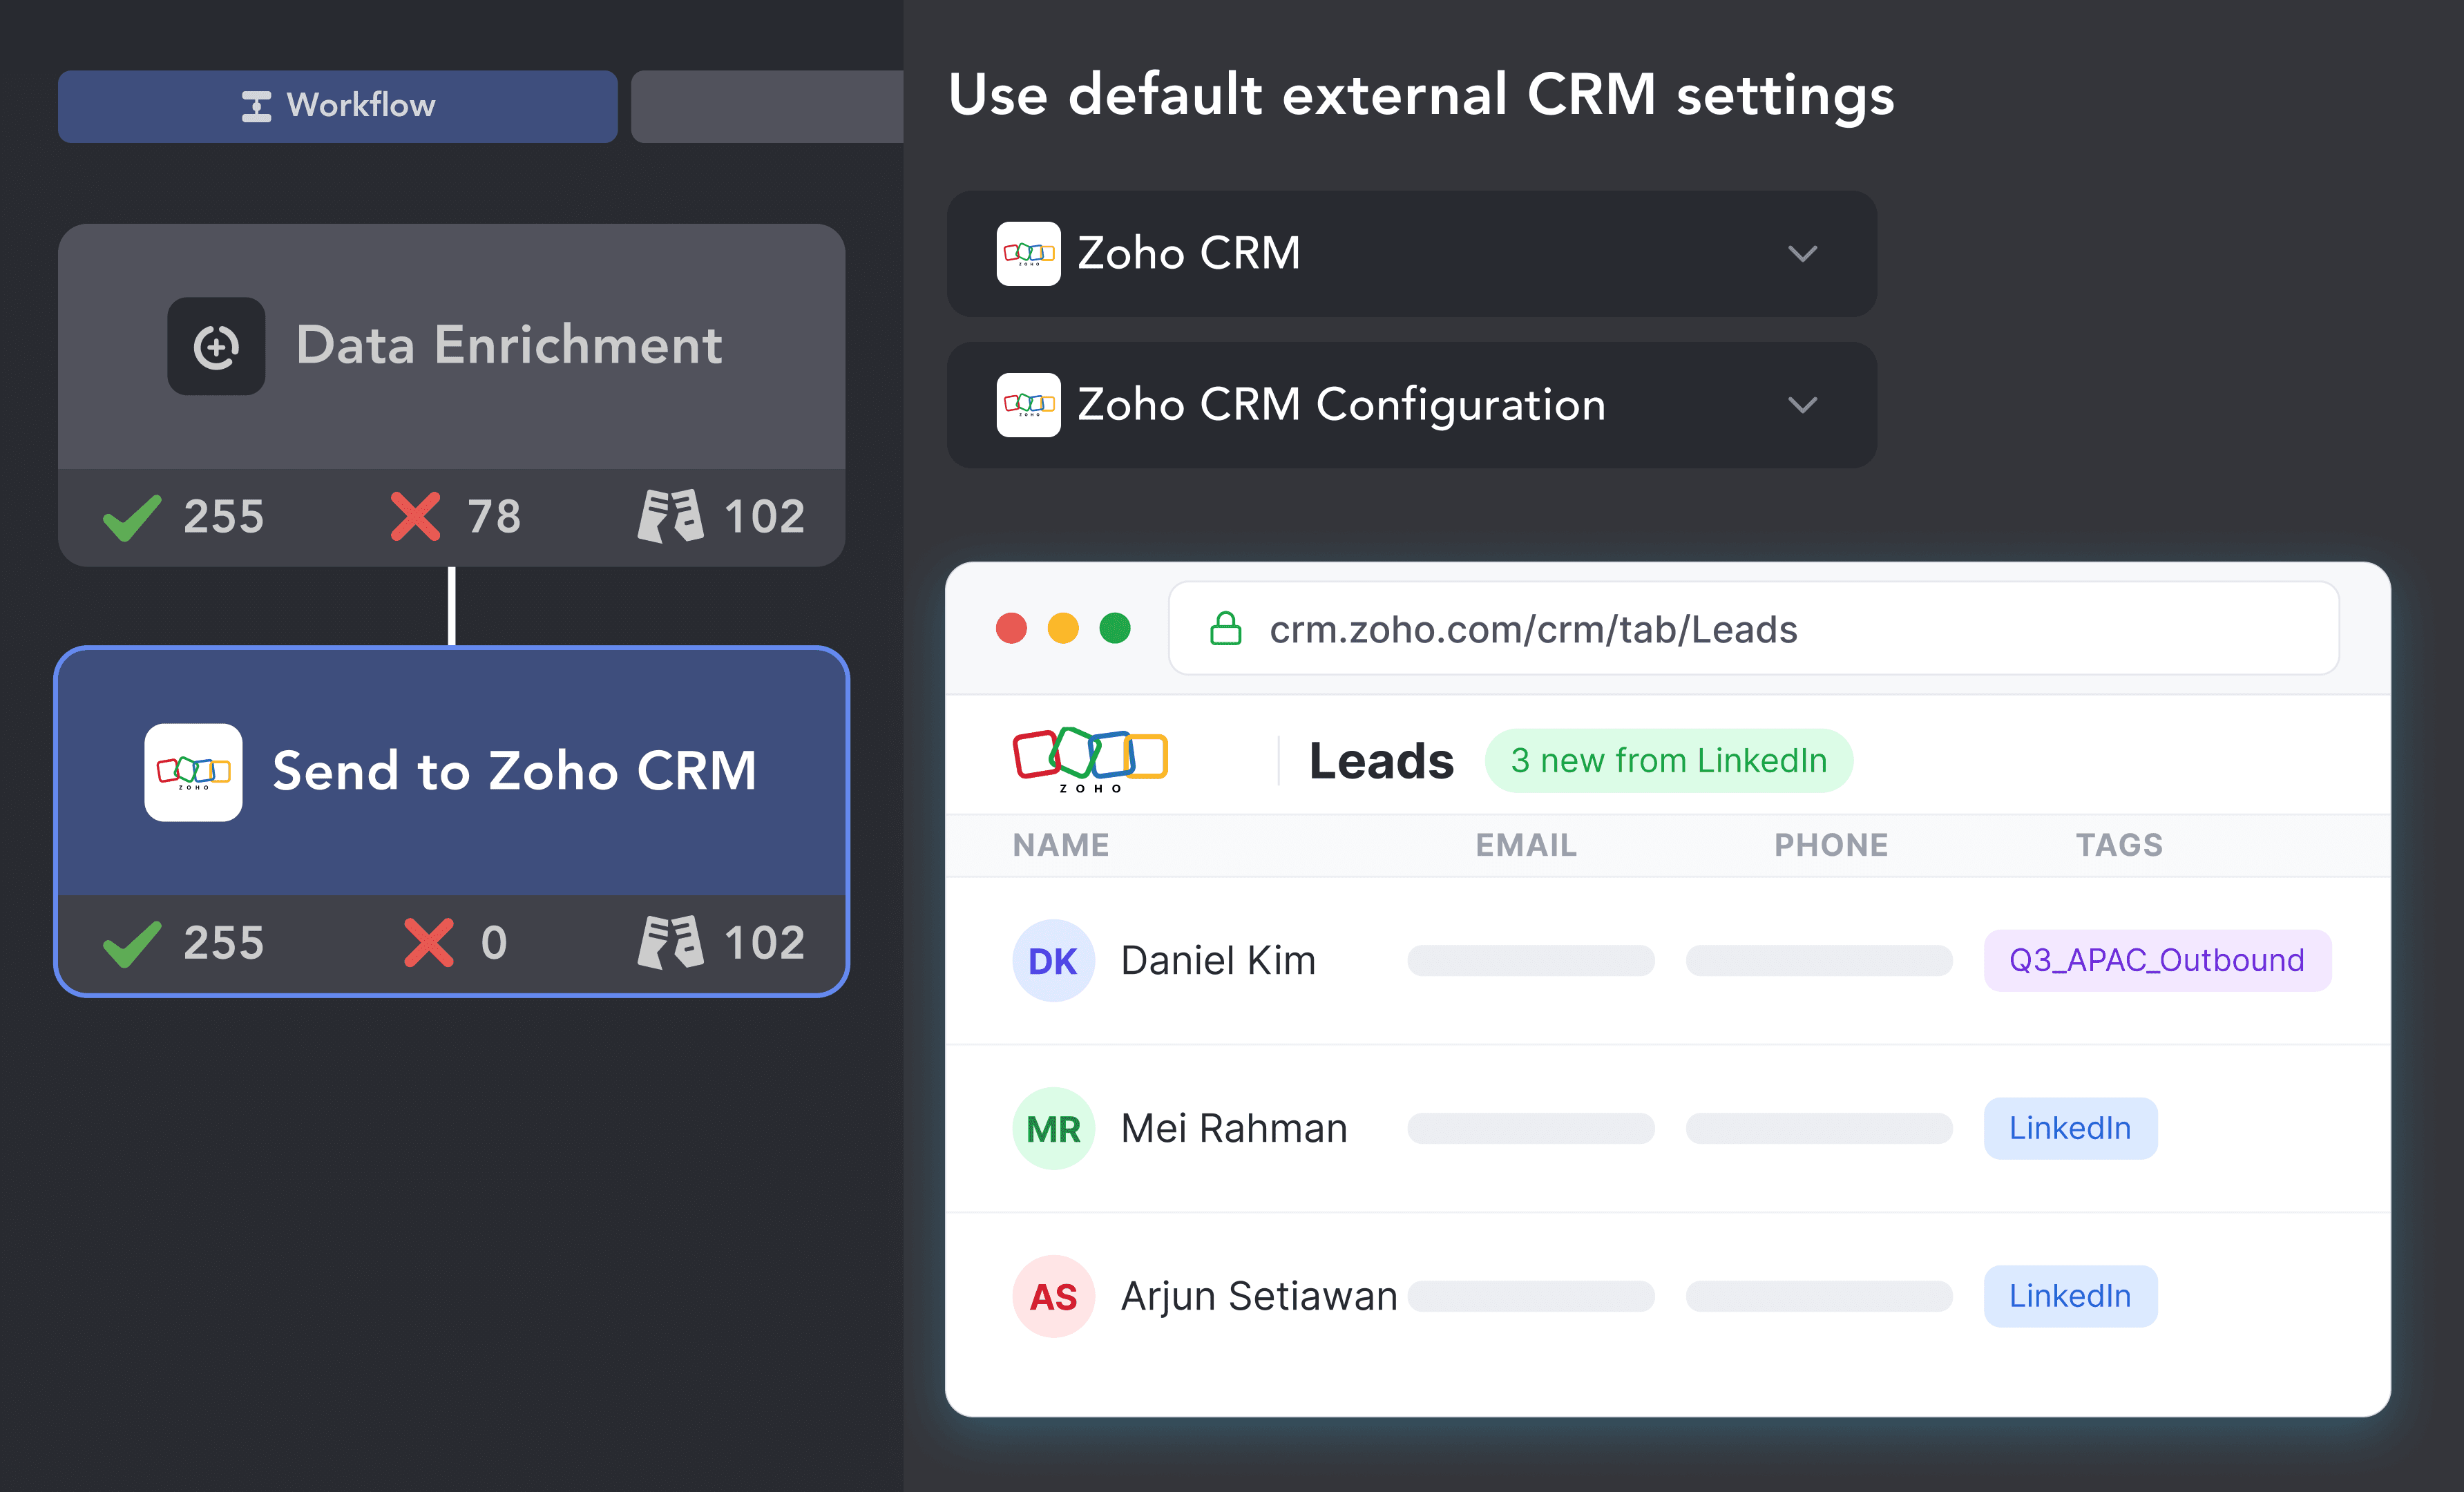Screen dimensions: 2464x1492
Task: Click the 3 new from LinkedIn badge
Action: tap(1668, 761)
